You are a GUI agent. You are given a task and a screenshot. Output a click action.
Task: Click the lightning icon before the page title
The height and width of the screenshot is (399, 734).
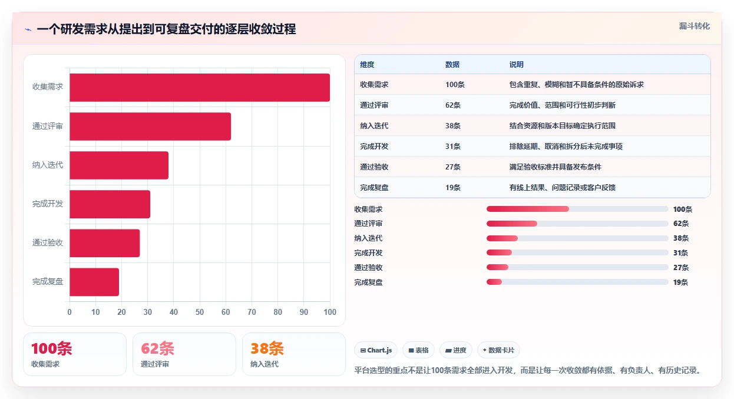(x=28, y=29)
